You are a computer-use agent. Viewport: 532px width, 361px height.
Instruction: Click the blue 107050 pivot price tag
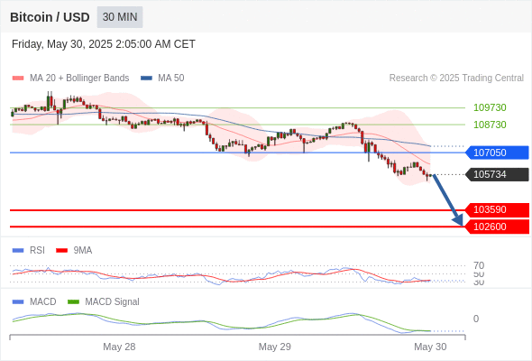(497, 153)
